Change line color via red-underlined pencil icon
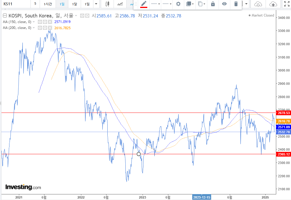The image size is (291, 200). pos(144,4)
